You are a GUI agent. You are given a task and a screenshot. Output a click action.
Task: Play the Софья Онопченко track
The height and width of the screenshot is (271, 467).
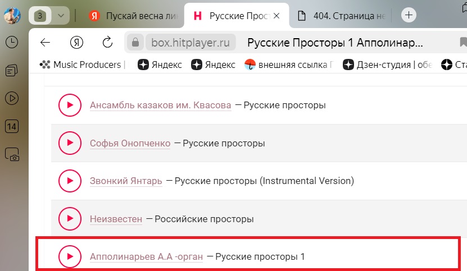coord(70,143)
